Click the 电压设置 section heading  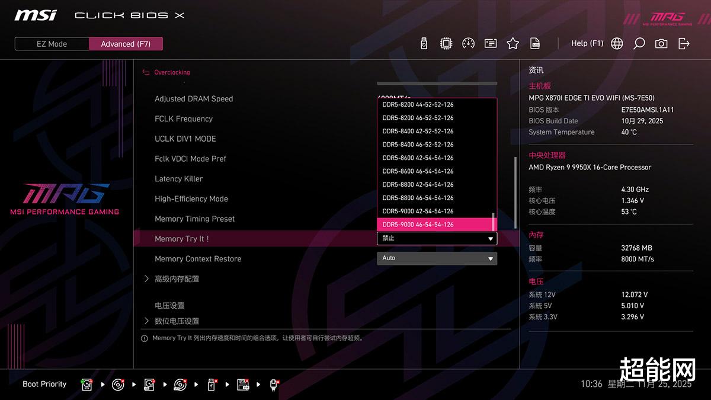[169, 306]
